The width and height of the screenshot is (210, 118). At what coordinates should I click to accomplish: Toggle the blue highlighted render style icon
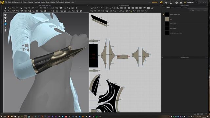tap(5, 24)
